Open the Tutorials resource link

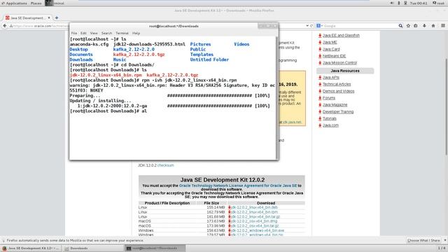[330, 118]
